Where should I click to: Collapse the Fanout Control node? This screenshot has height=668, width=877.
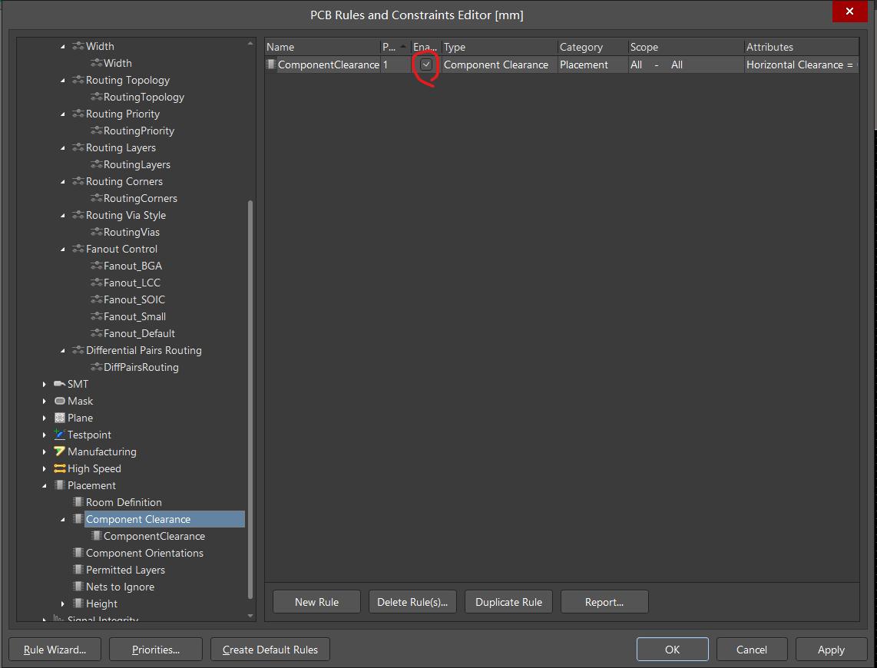pyautogui.click(x=63, y=249)
